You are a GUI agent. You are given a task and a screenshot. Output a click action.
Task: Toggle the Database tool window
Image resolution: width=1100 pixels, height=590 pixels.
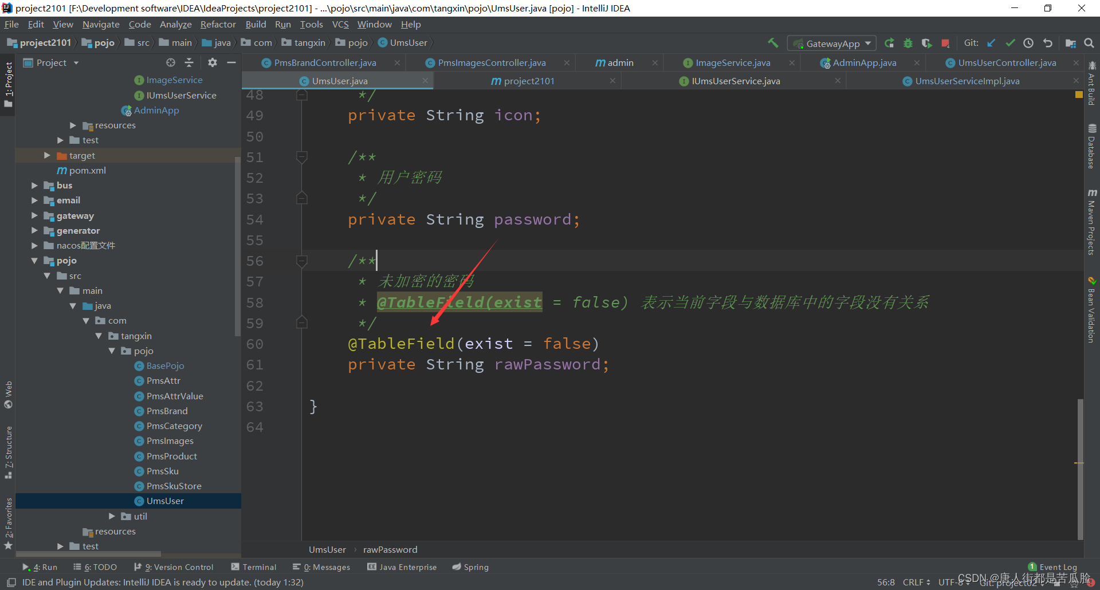(1092, 147)
